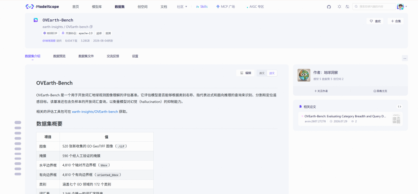Click the ModelScope logo

pos(42,7)
